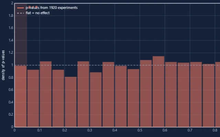Click the y-axis tick label '1.4'
Viewport: 220px width, 137px height.
(x=11, y=40)
